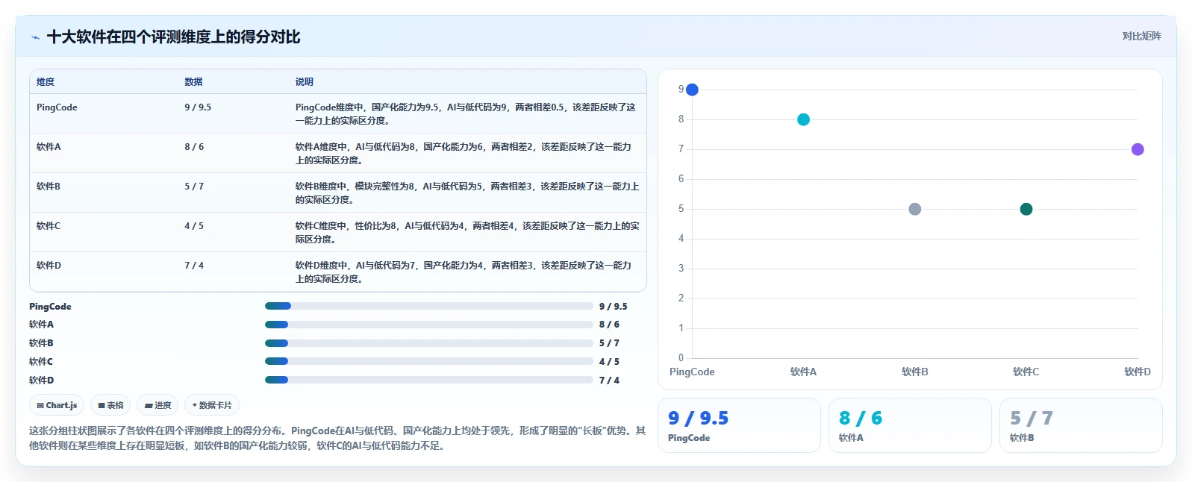Image resolution: width=1192 pixels, height=482 pixels.
Task: Click the card title 十大软件在四个评测维度上的得分对比
Action: click(x=173, y=37)
